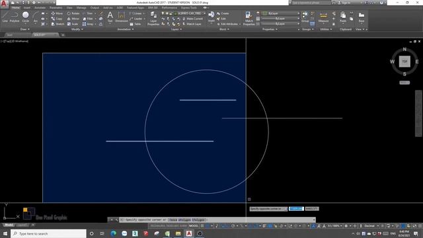Viewport: 423px width, 238px height.
Task: Open the Parametric ribbon tab
Action: point(56,8)
